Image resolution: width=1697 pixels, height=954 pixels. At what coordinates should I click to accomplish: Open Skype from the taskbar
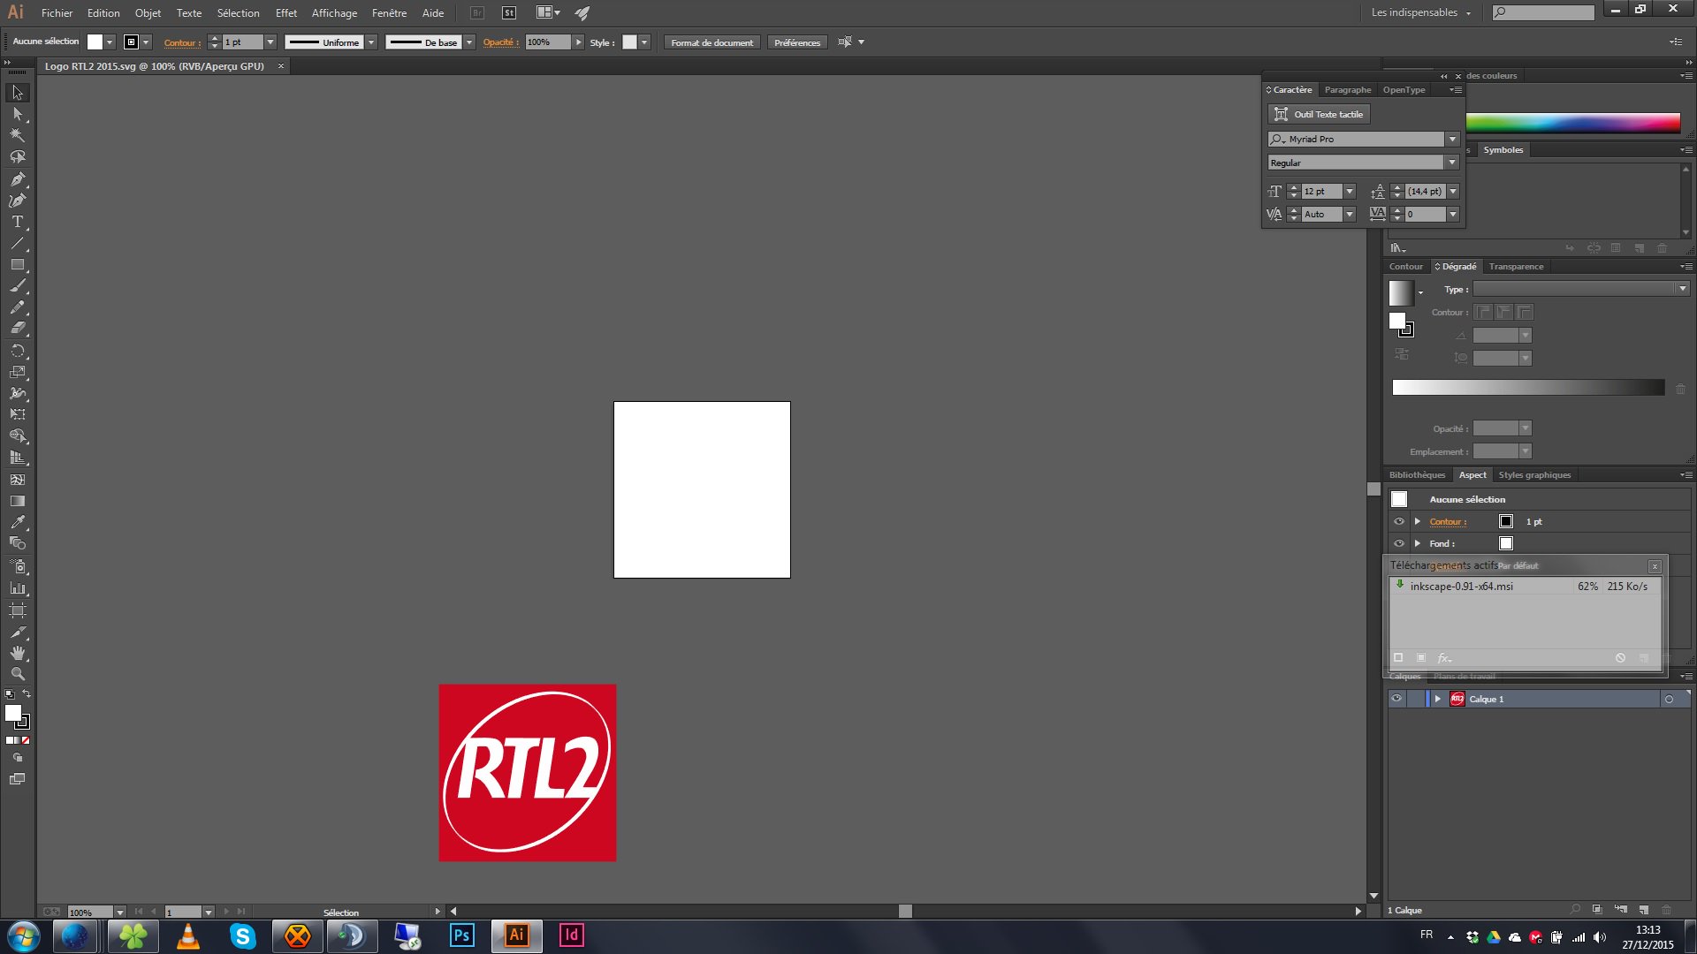point(242,935)
